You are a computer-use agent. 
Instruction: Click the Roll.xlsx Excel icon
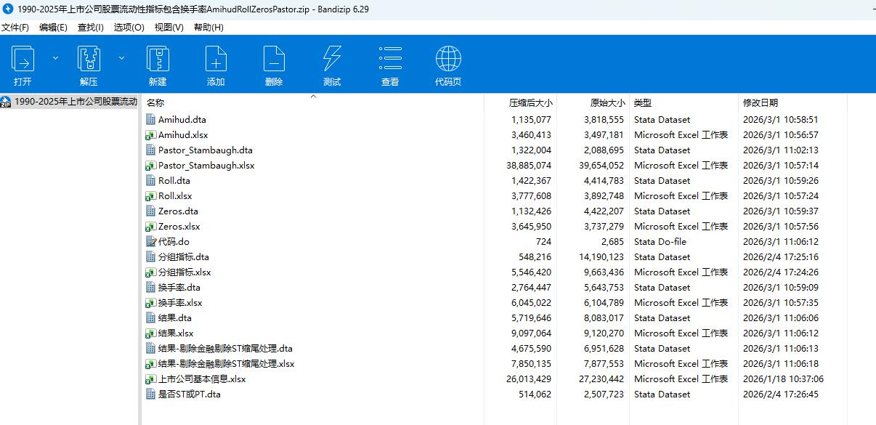[151, 195]
